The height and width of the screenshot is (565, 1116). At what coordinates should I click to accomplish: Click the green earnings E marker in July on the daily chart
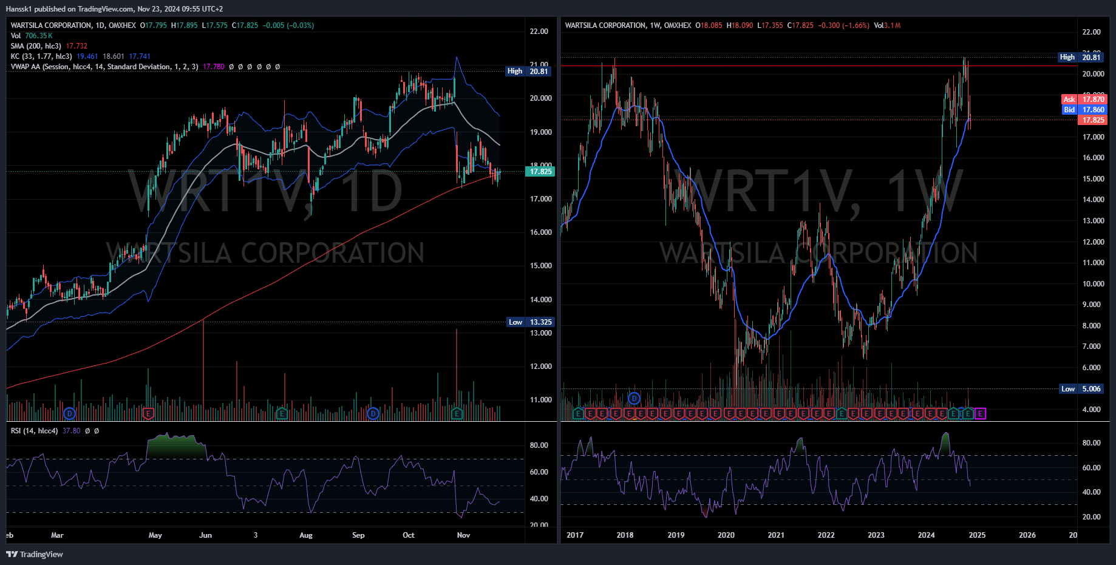281,414
